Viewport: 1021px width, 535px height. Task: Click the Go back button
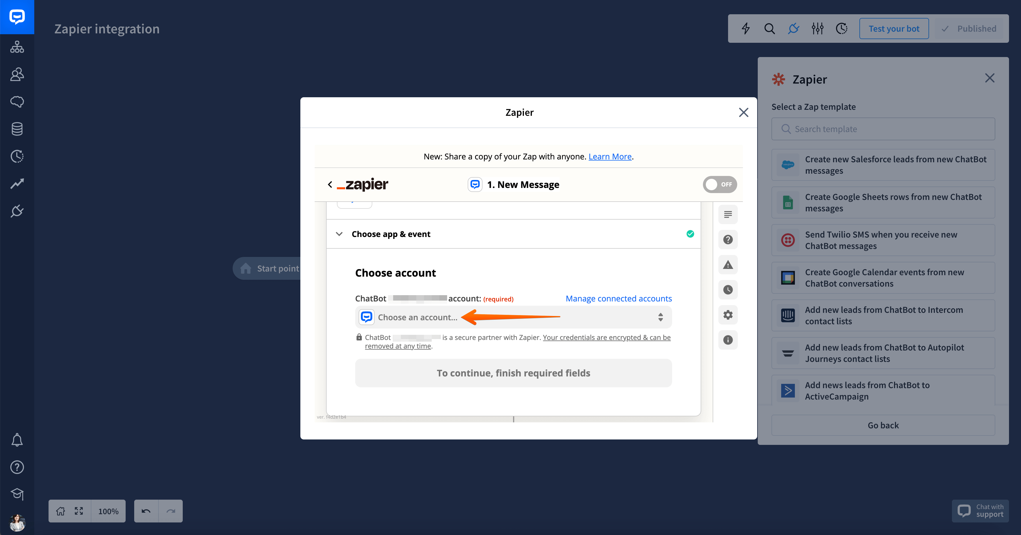click(x=883, y=425)
